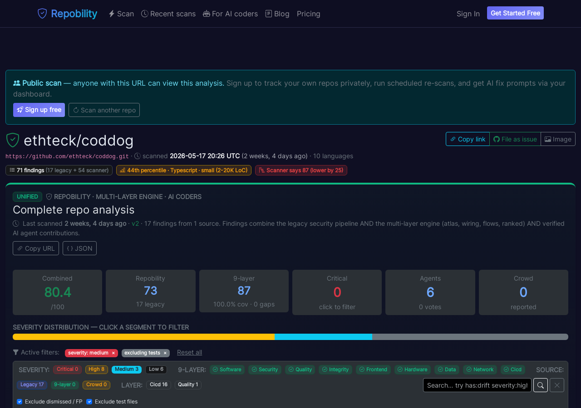Select the Frontend layer chip
The image size is (581, 408).
373,369
